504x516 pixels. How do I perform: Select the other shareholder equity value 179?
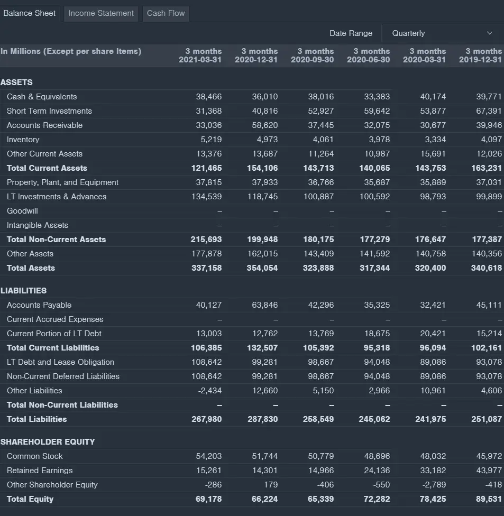tap(271, 485)
